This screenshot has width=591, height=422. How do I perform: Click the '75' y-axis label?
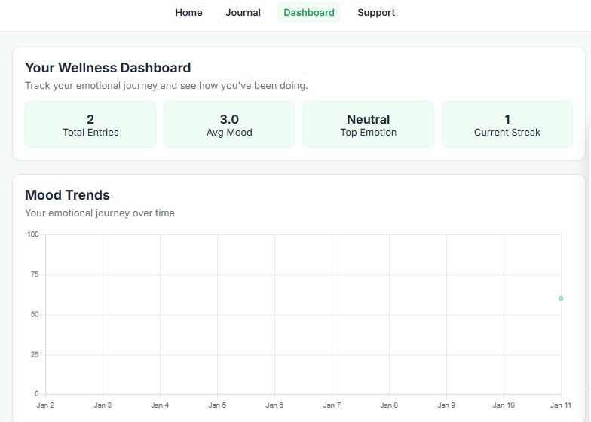pos(35,274)
